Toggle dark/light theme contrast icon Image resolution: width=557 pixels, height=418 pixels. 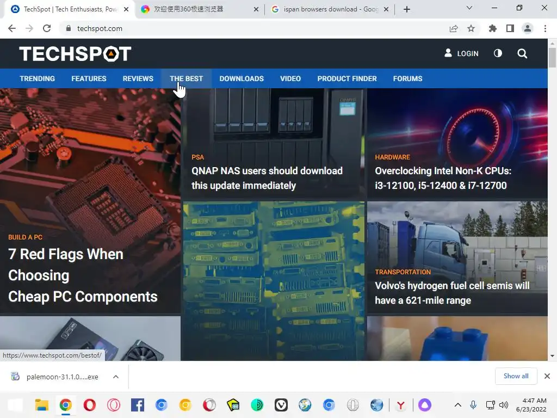[x=498, y=53]
